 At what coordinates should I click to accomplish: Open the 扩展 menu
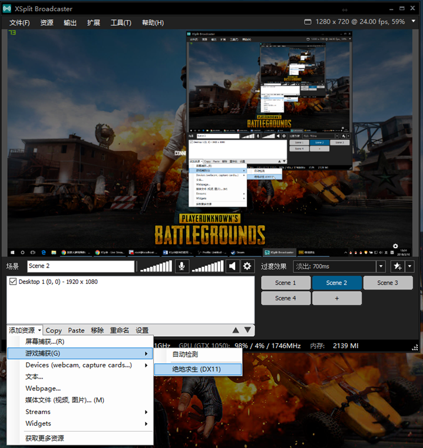coord(93,22)
